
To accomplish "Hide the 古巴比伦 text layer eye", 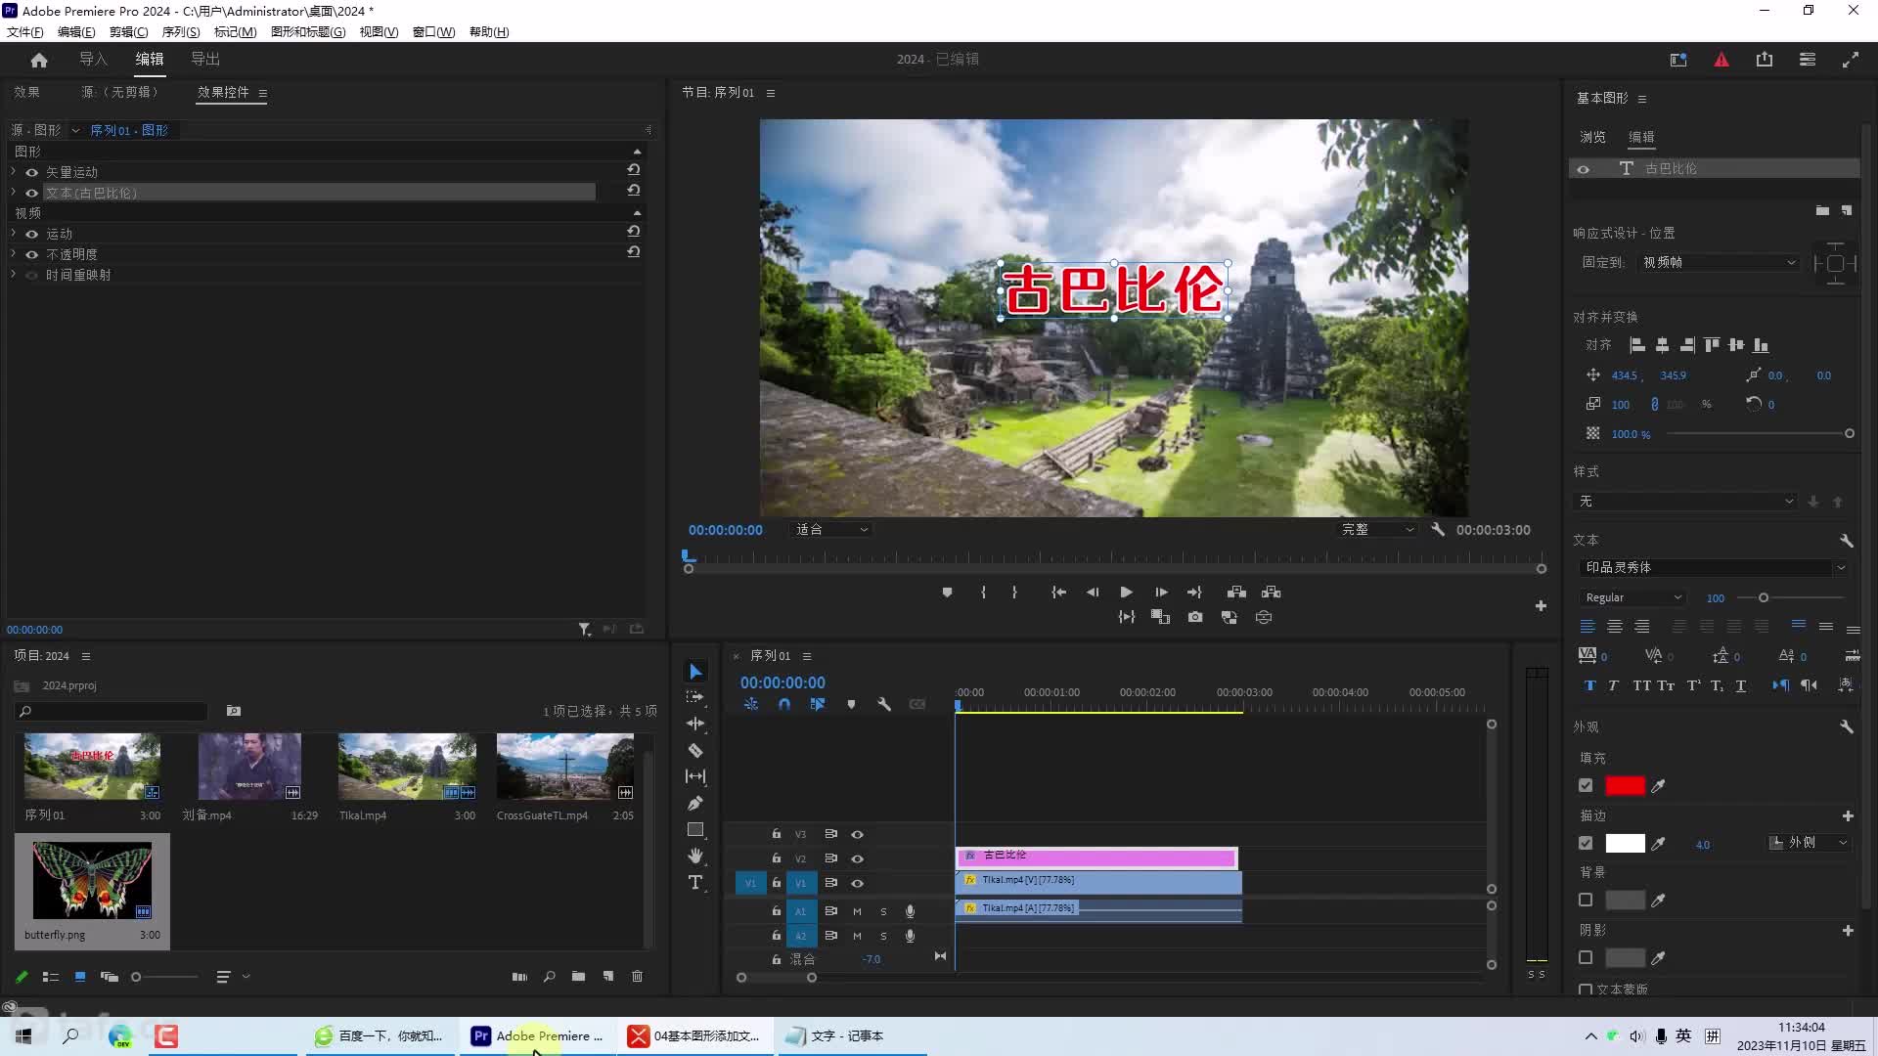I will pos(1583,169).
